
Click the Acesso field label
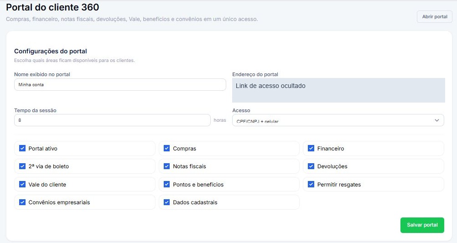[x=241, y=110]
